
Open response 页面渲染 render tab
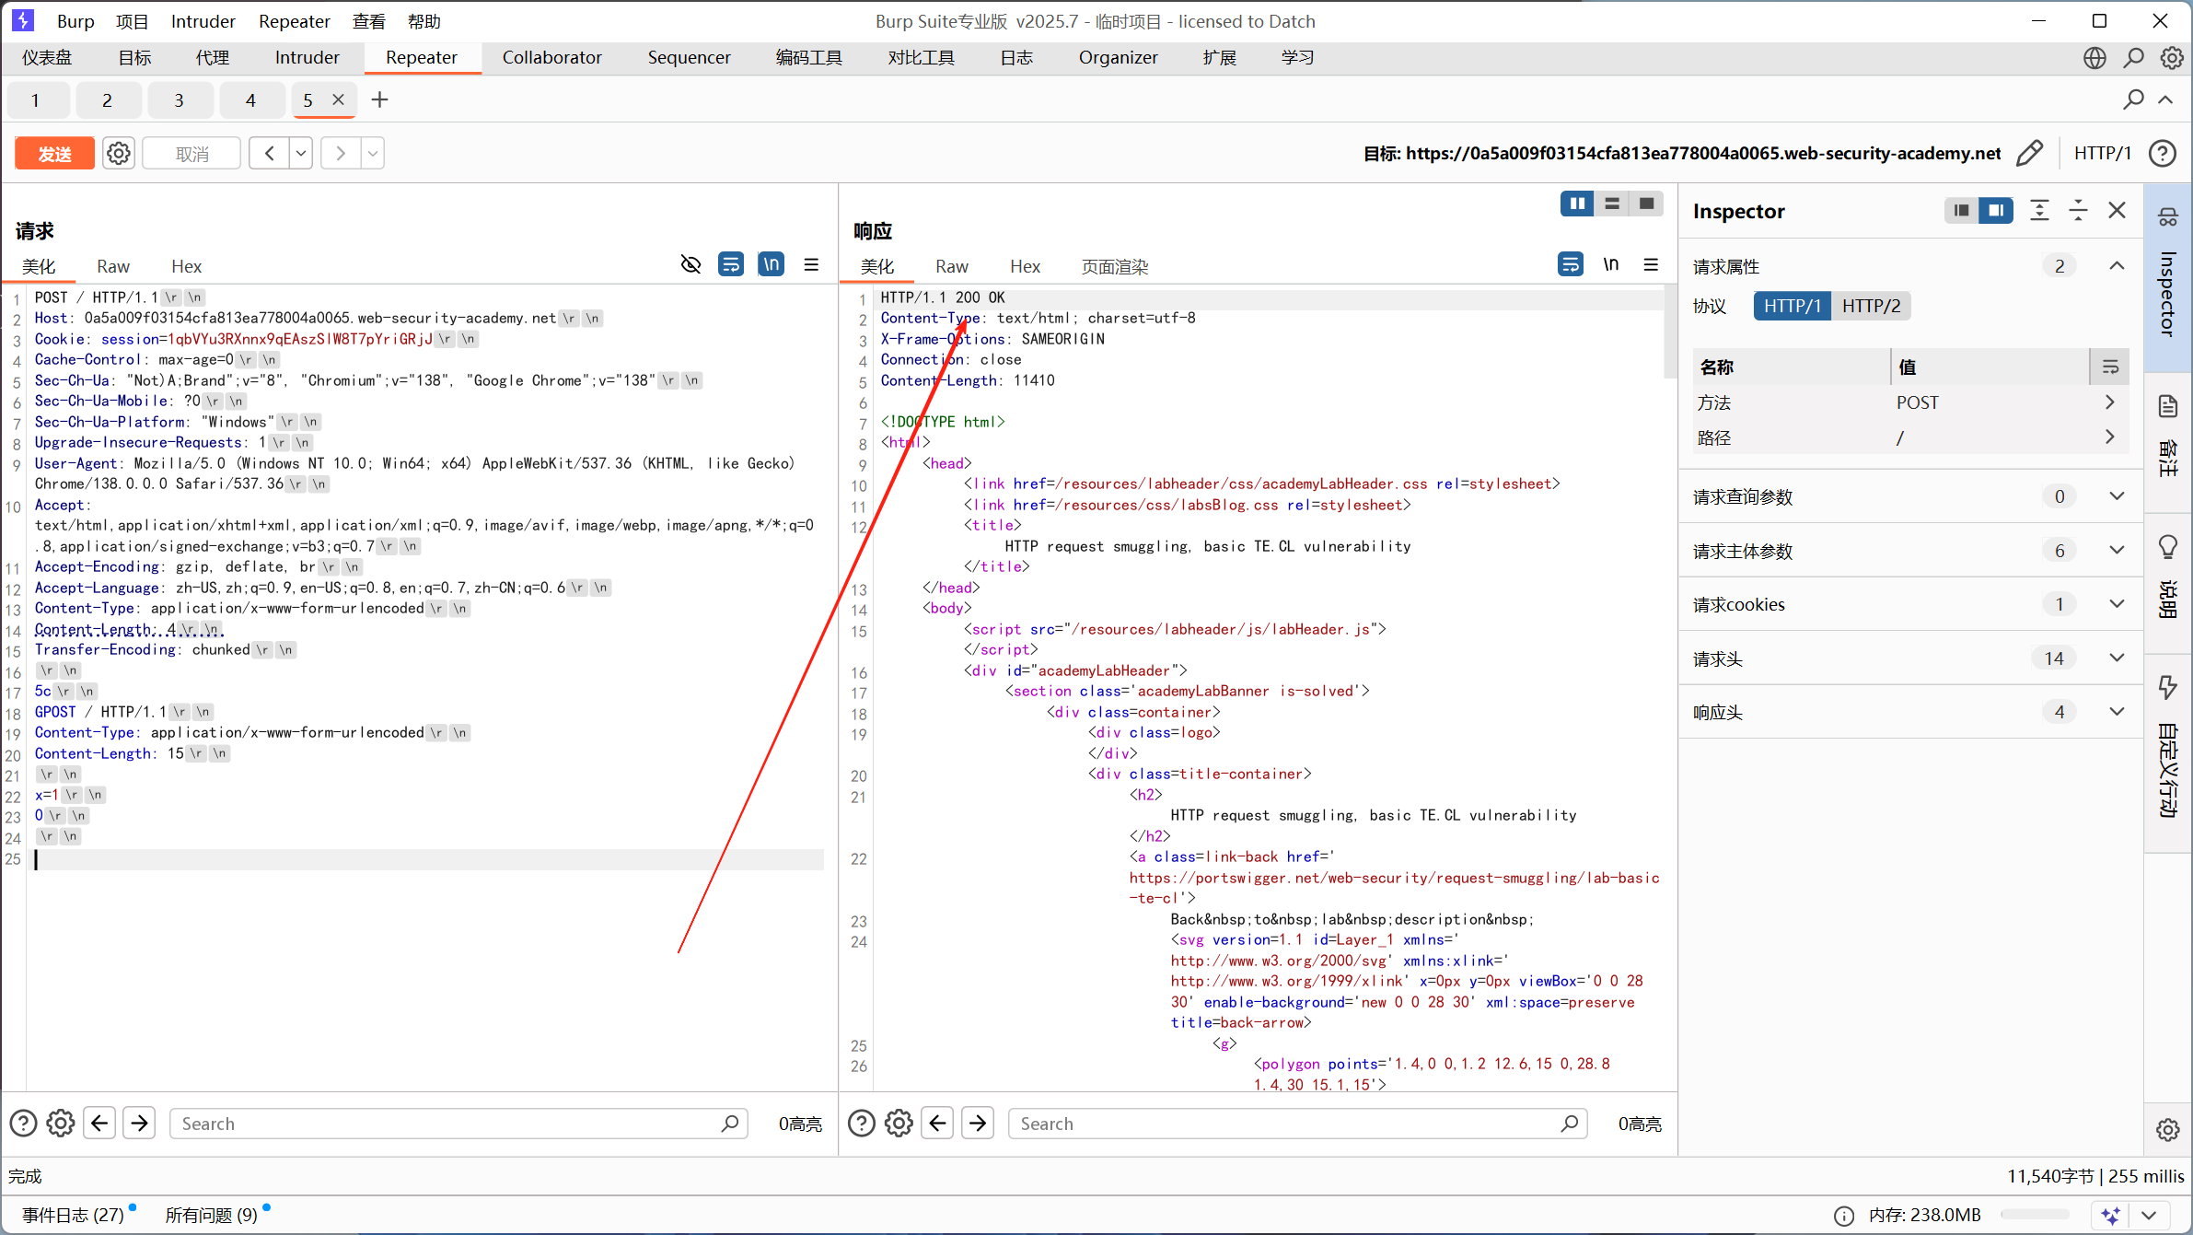click(1114, 267)
